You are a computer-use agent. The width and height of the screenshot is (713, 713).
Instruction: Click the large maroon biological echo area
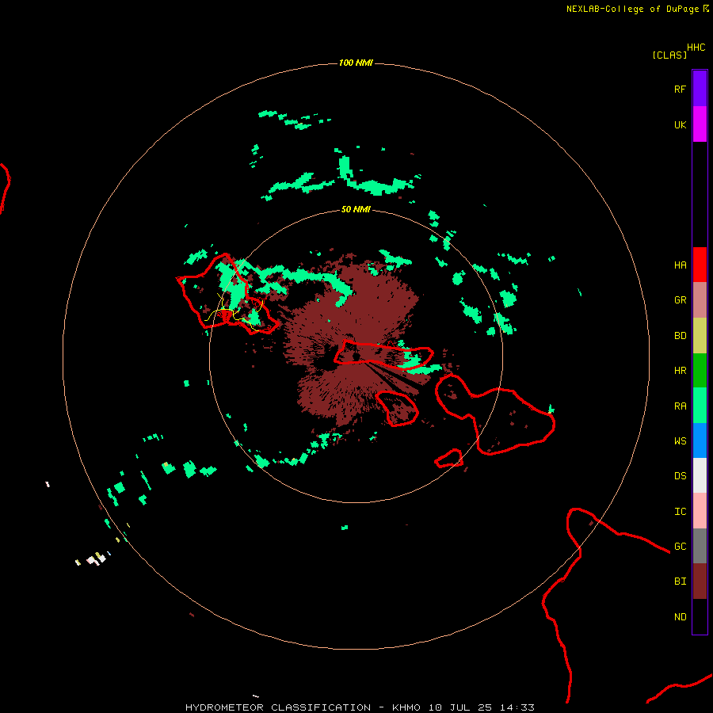[x=355, y=341]
